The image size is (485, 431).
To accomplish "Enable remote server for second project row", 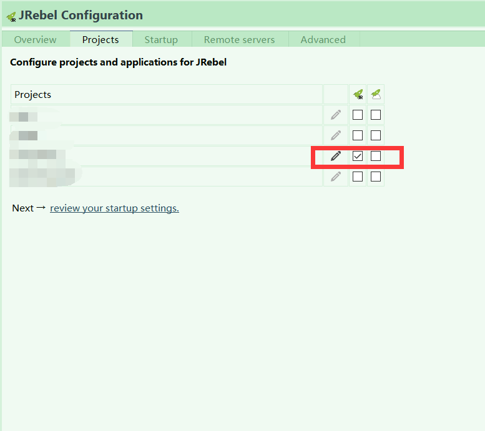I will tap(376, 135).
